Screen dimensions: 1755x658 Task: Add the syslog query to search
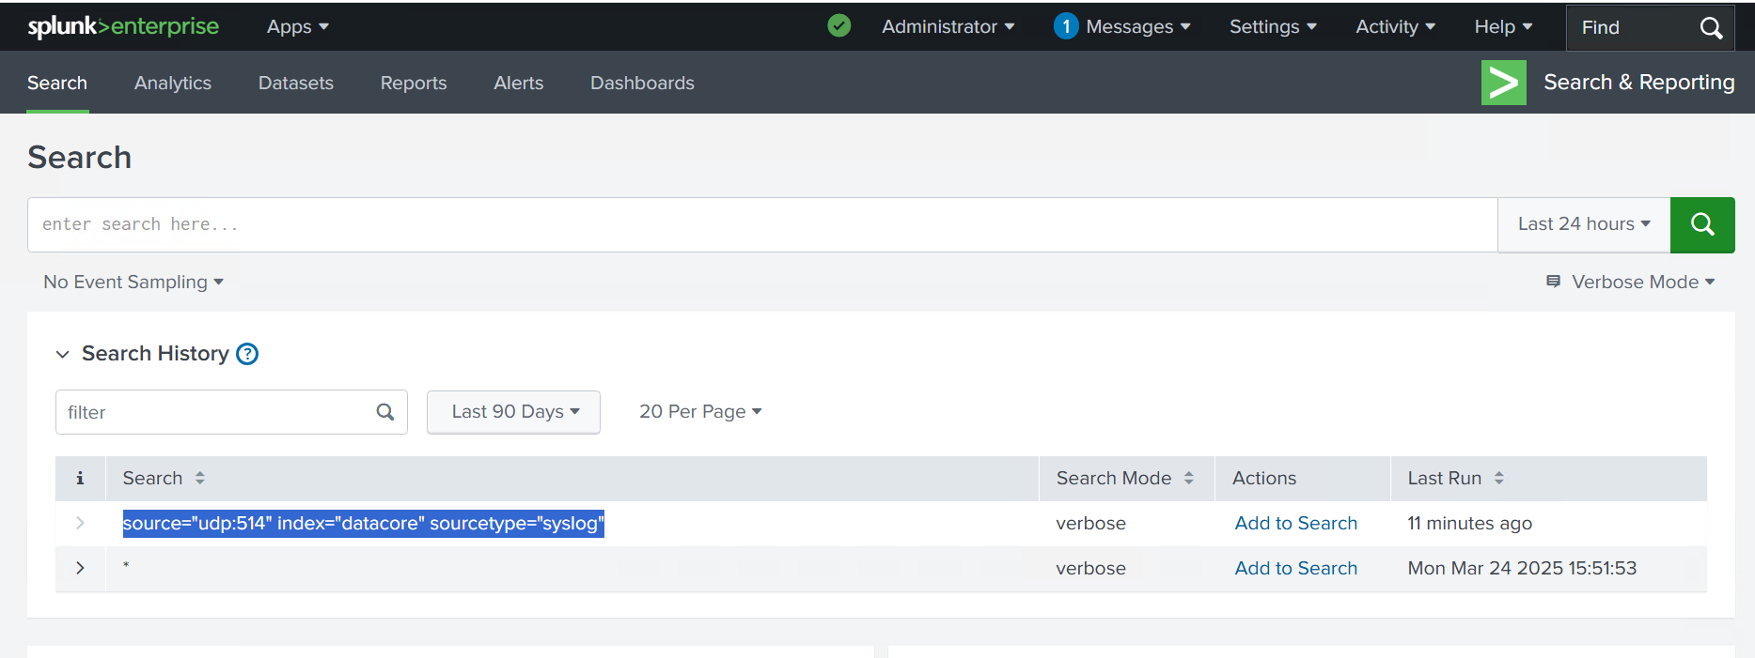tap(1295, 523)
